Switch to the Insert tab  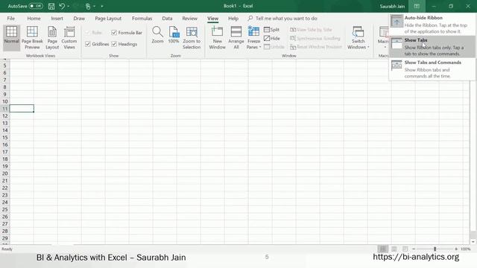click(57, 18)
